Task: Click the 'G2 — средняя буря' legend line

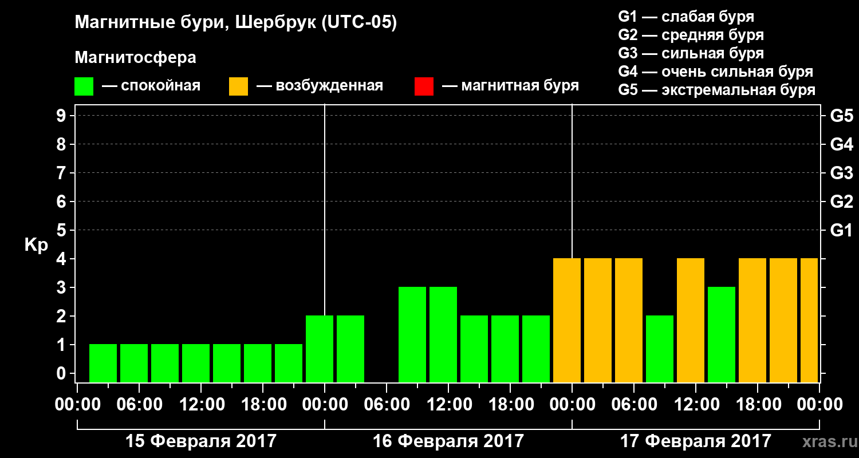Action: point(691,35)
